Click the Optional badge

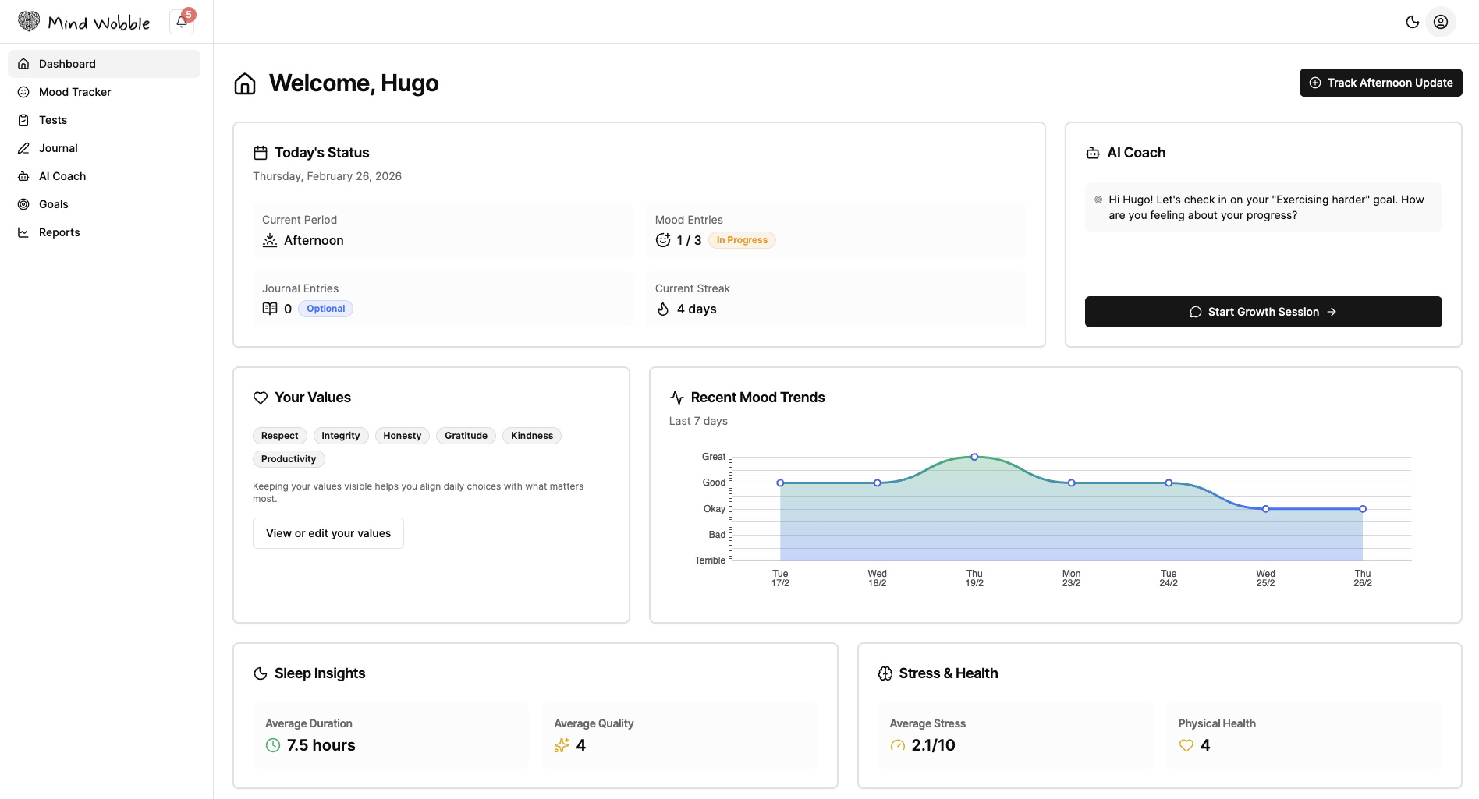tap(325, 309)
